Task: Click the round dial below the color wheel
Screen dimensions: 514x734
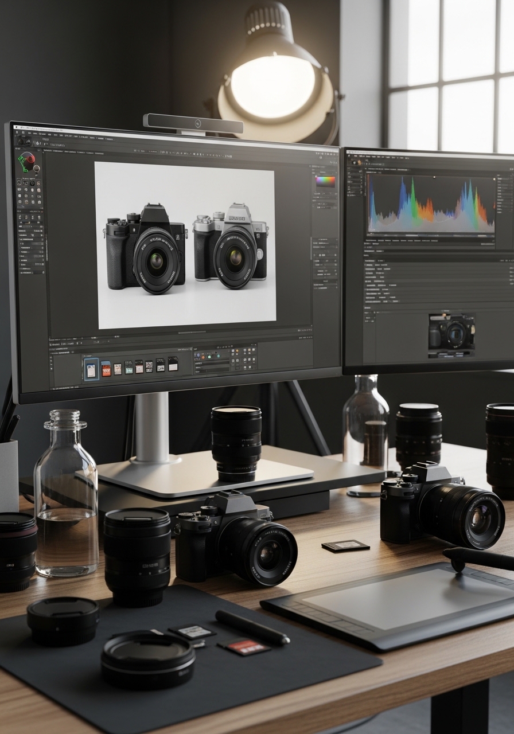Action: [x=36, y=169]
